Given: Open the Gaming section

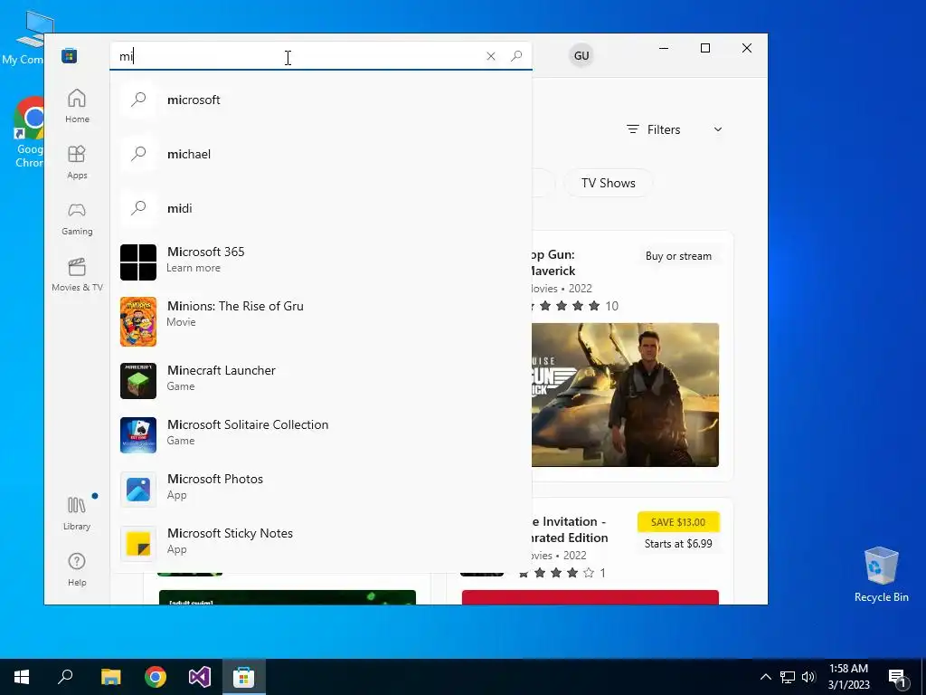Looking at the screenshot, I should point(77,219).
